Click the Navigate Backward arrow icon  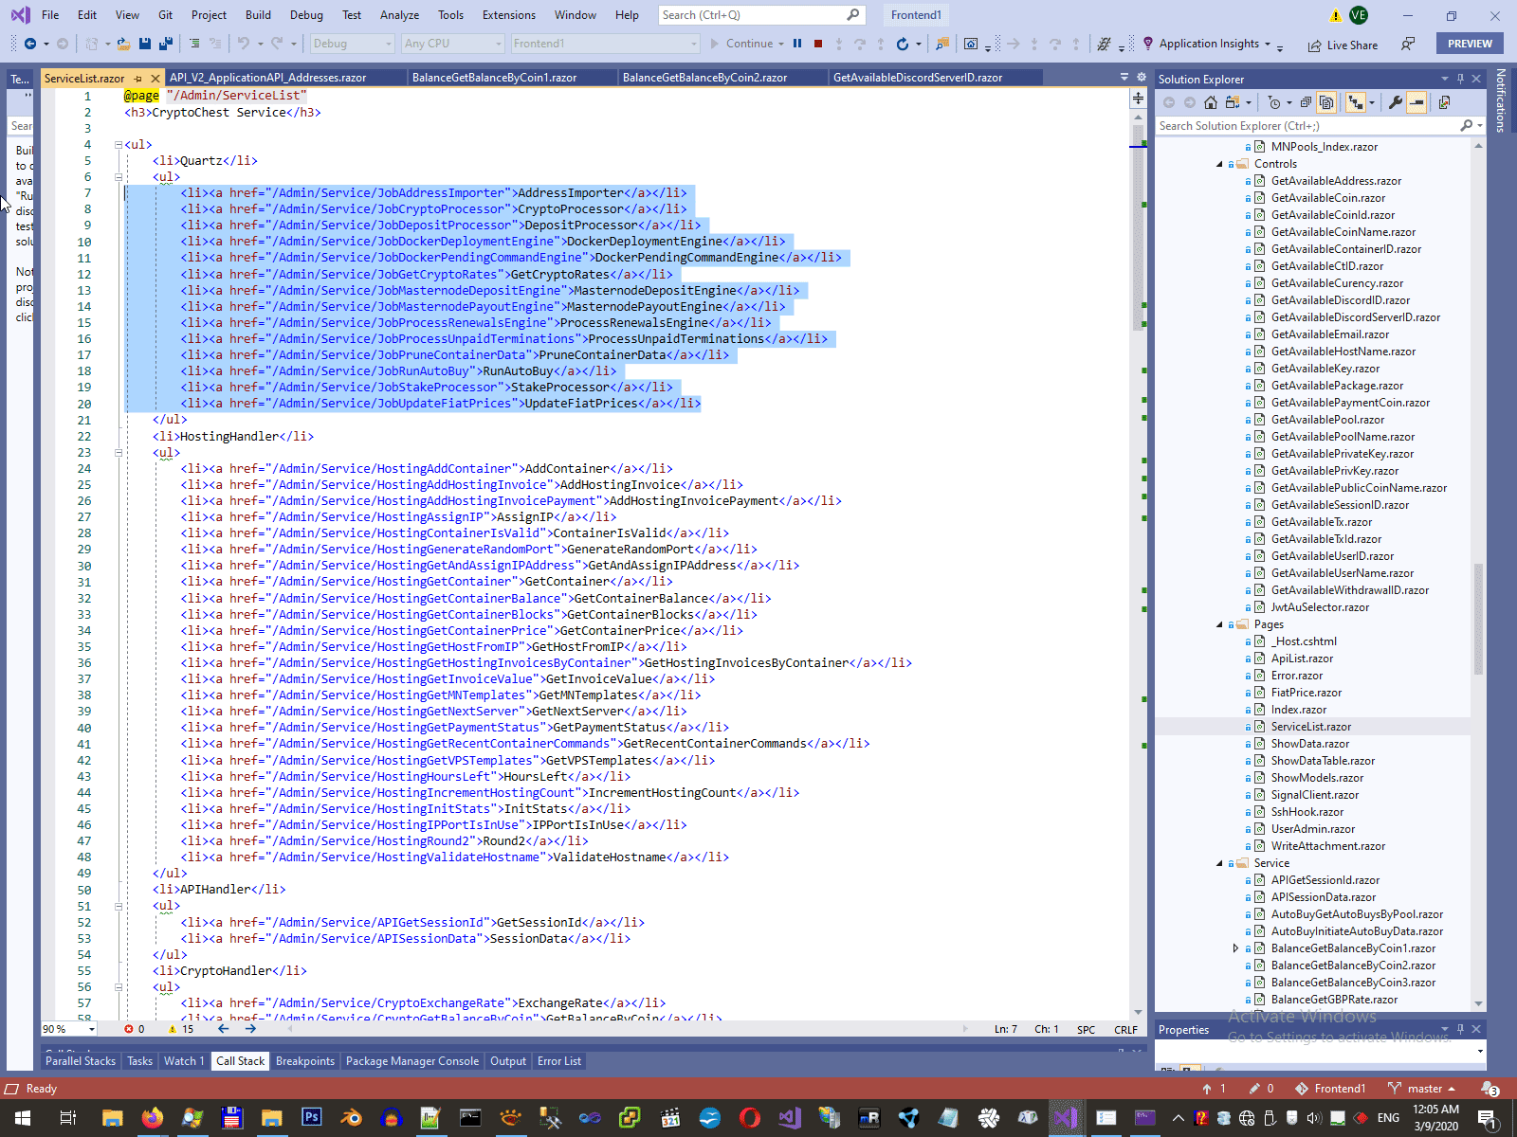[30, 44]
